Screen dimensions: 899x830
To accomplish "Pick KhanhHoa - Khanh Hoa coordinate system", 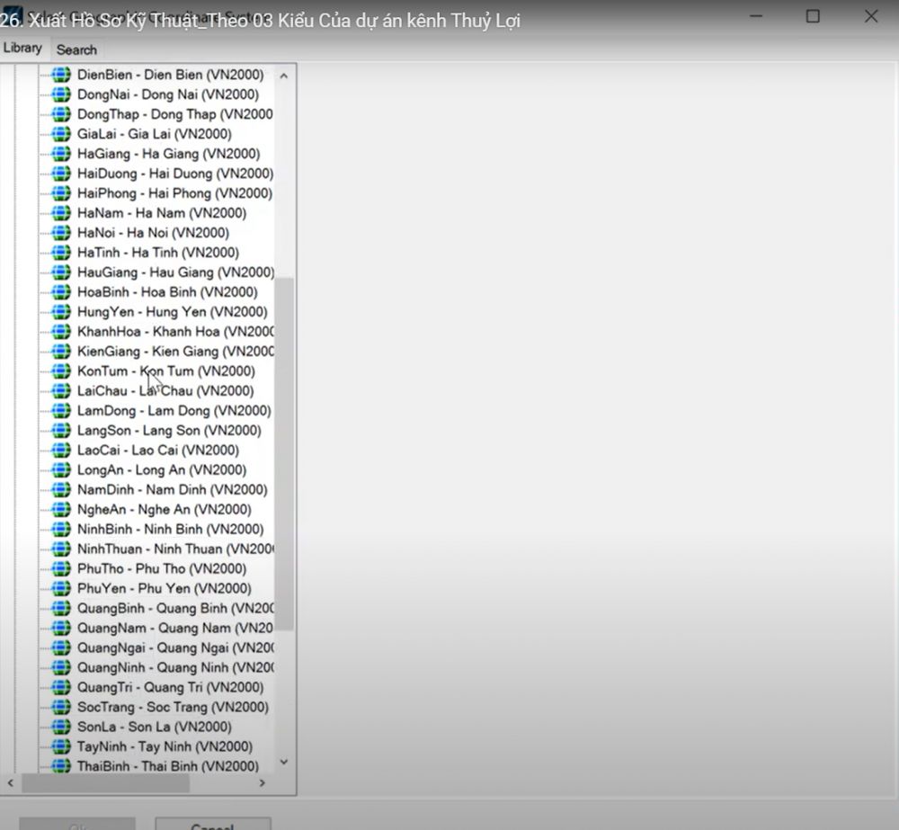I will 175,332.
